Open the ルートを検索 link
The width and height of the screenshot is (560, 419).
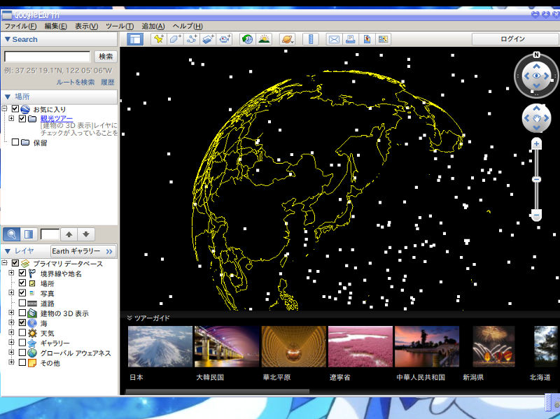click(x=76, y=82)
